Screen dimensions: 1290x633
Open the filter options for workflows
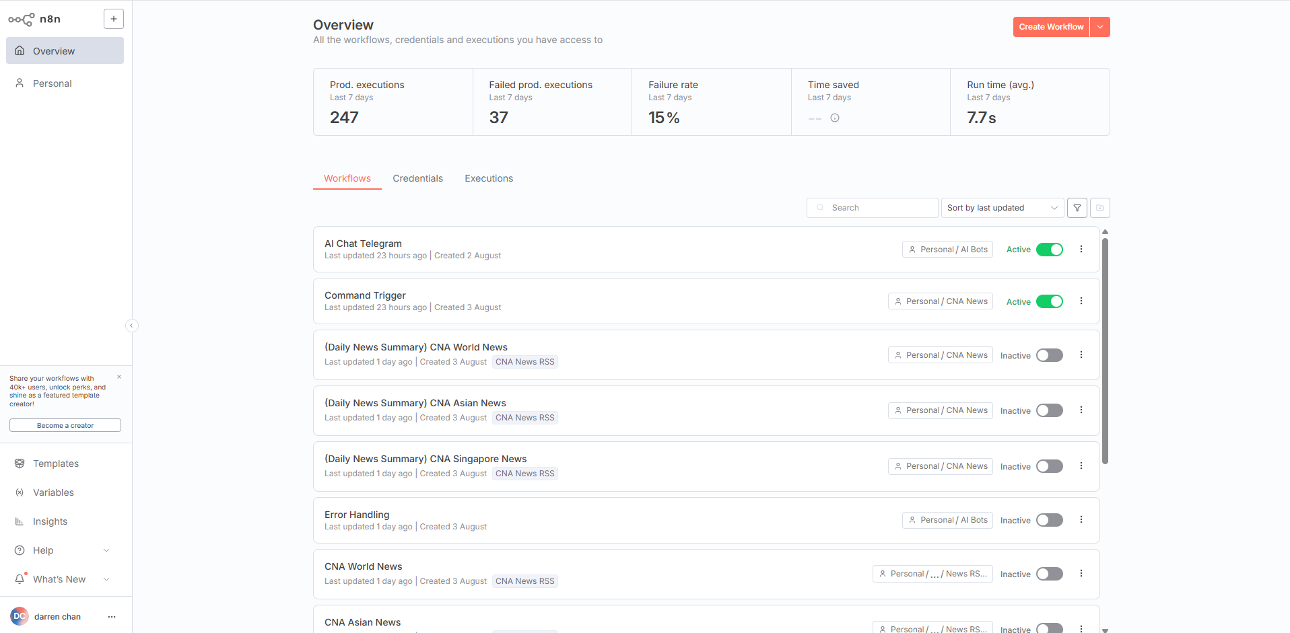coord(1077,208)
